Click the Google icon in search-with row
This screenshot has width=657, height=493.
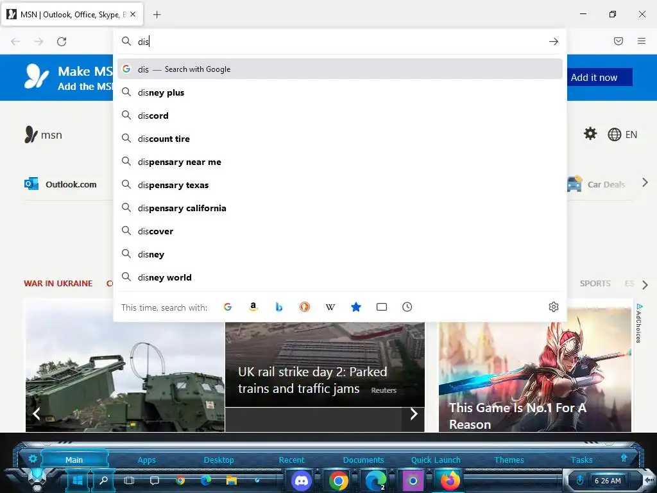pos(228,307)
